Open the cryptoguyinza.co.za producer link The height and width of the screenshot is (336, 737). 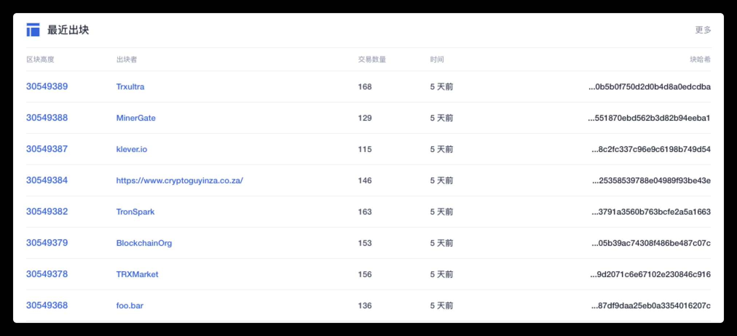tap(180, 180)
